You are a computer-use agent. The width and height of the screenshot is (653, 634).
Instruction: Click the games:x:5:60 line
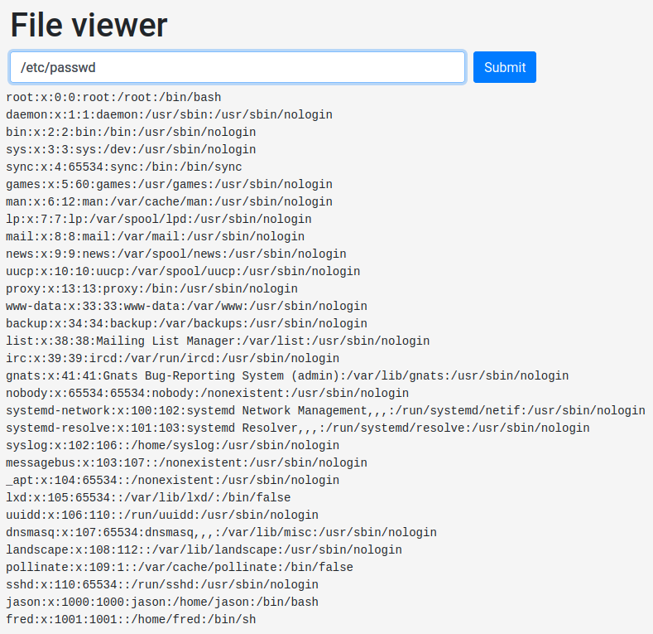169,184
